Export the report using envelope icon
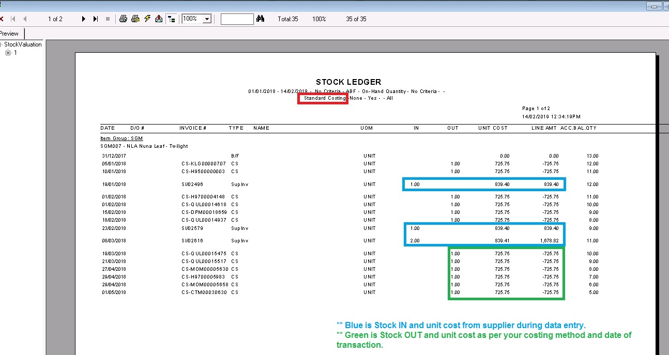 pyautogui.click(x=159, y=19)
